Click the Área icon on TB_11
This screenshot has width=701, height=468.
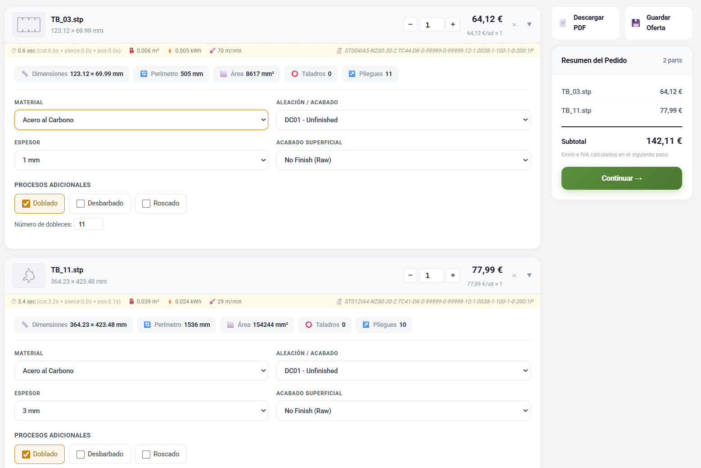pyautogui.click(x=231, y=325)
